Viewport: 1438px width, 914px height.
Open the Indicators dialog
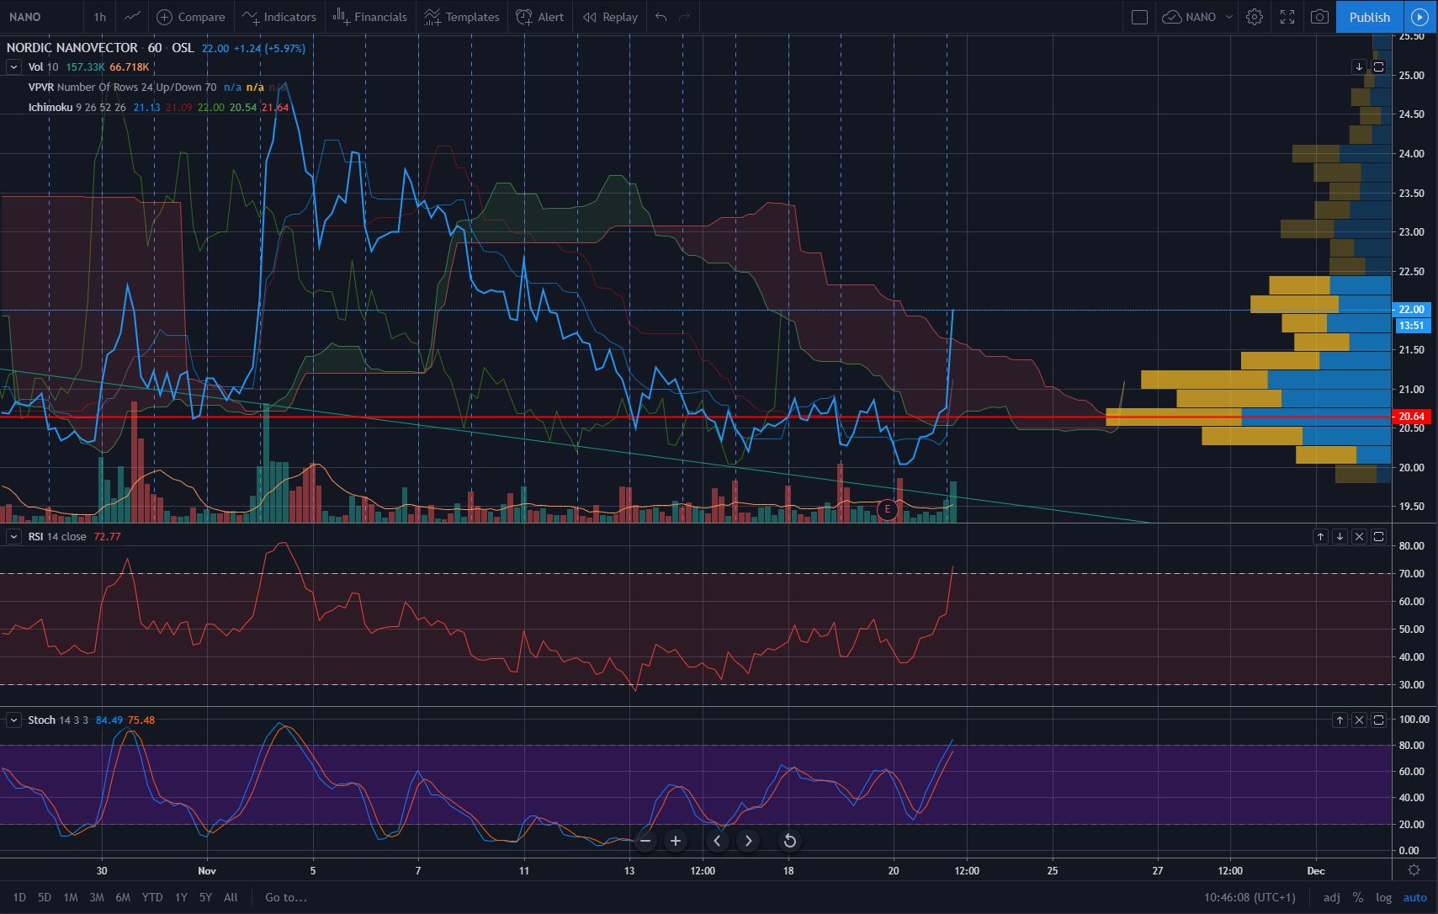pyautogui.click(x=279, y=17)
